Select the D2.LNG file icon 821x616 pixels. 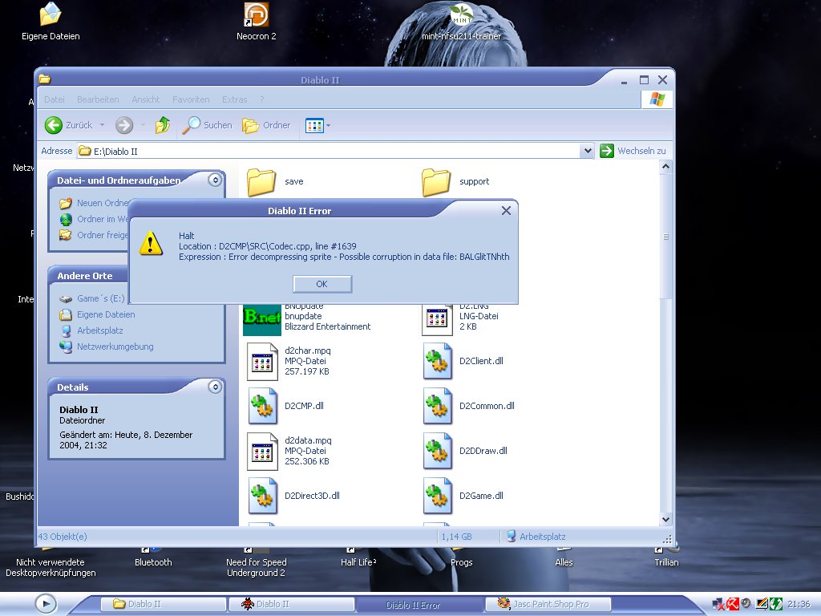pyautogui.click(x=437, y=320)
